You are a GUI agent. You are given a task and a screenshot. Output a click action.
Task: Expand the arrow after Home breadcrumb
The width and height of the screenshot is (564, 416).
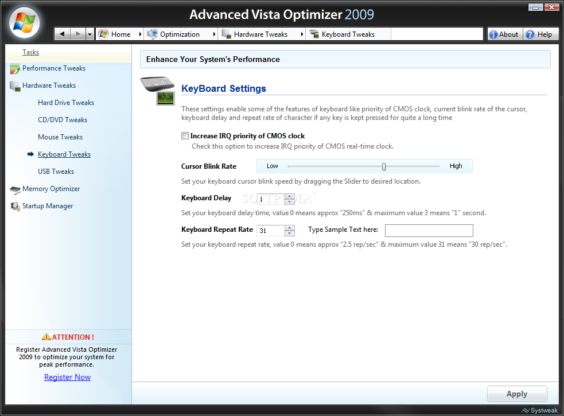pyautogui.click(x=140, y=34)
